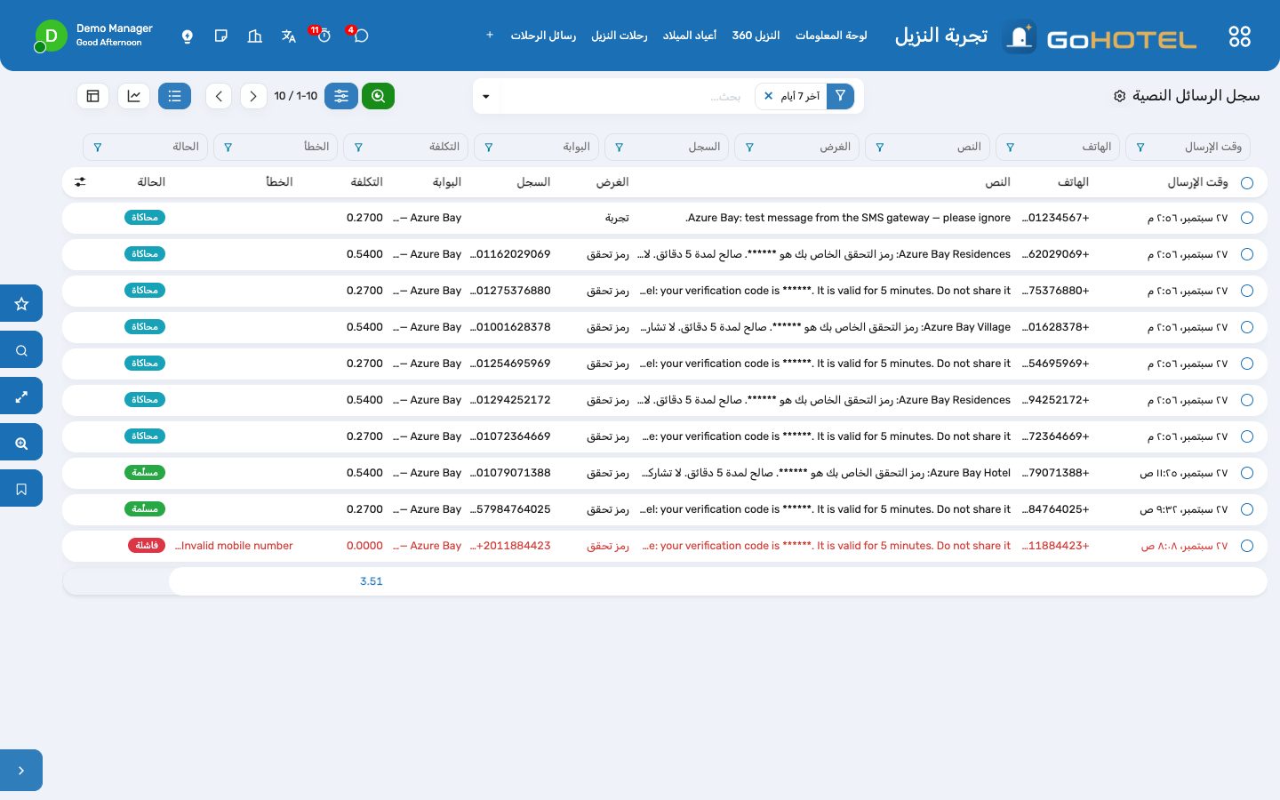Expand the sidebar with bottom chevron
Viewport: 1280px width, 800px height.
[21, 771]
